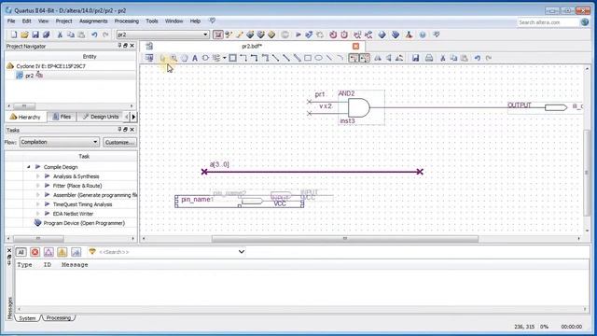
Task: Choose the Zoom tool magnifier icon
Action: coord(174,58)
